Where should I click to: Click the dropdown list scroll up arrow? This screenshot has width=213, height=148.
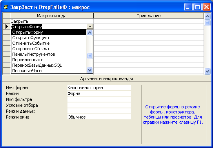[x=89, y=33]
